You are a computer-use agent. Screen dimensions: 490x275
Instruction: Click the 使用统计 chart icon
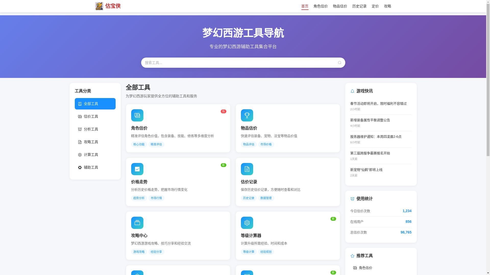(x=352, y=199)
